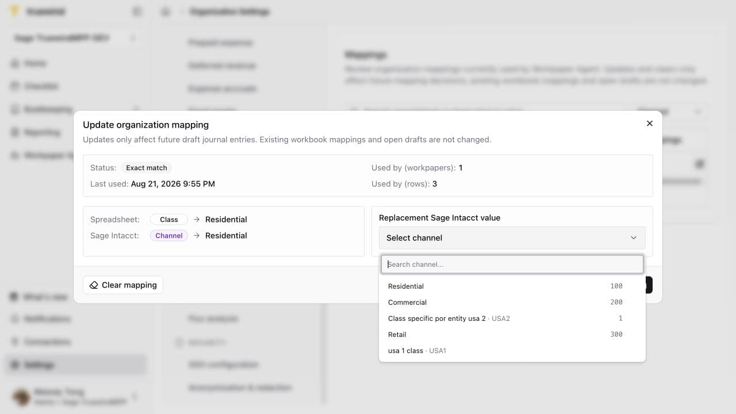Viewport: 736px width, 414px height.
Task: Click the Last used date Aug 21, 2026
Action: (x=173, y=184)
